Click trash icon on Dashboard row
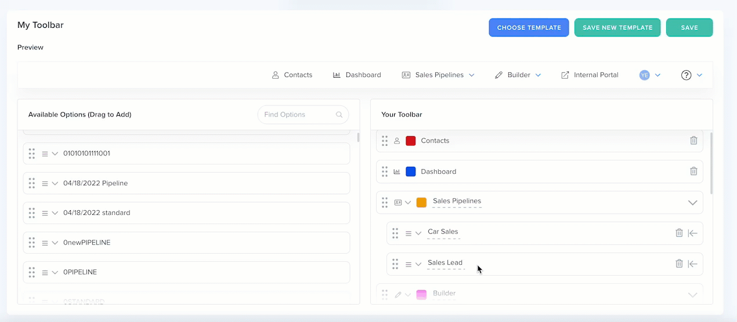This screenshot has height=322, width=737. click(693, 171)
